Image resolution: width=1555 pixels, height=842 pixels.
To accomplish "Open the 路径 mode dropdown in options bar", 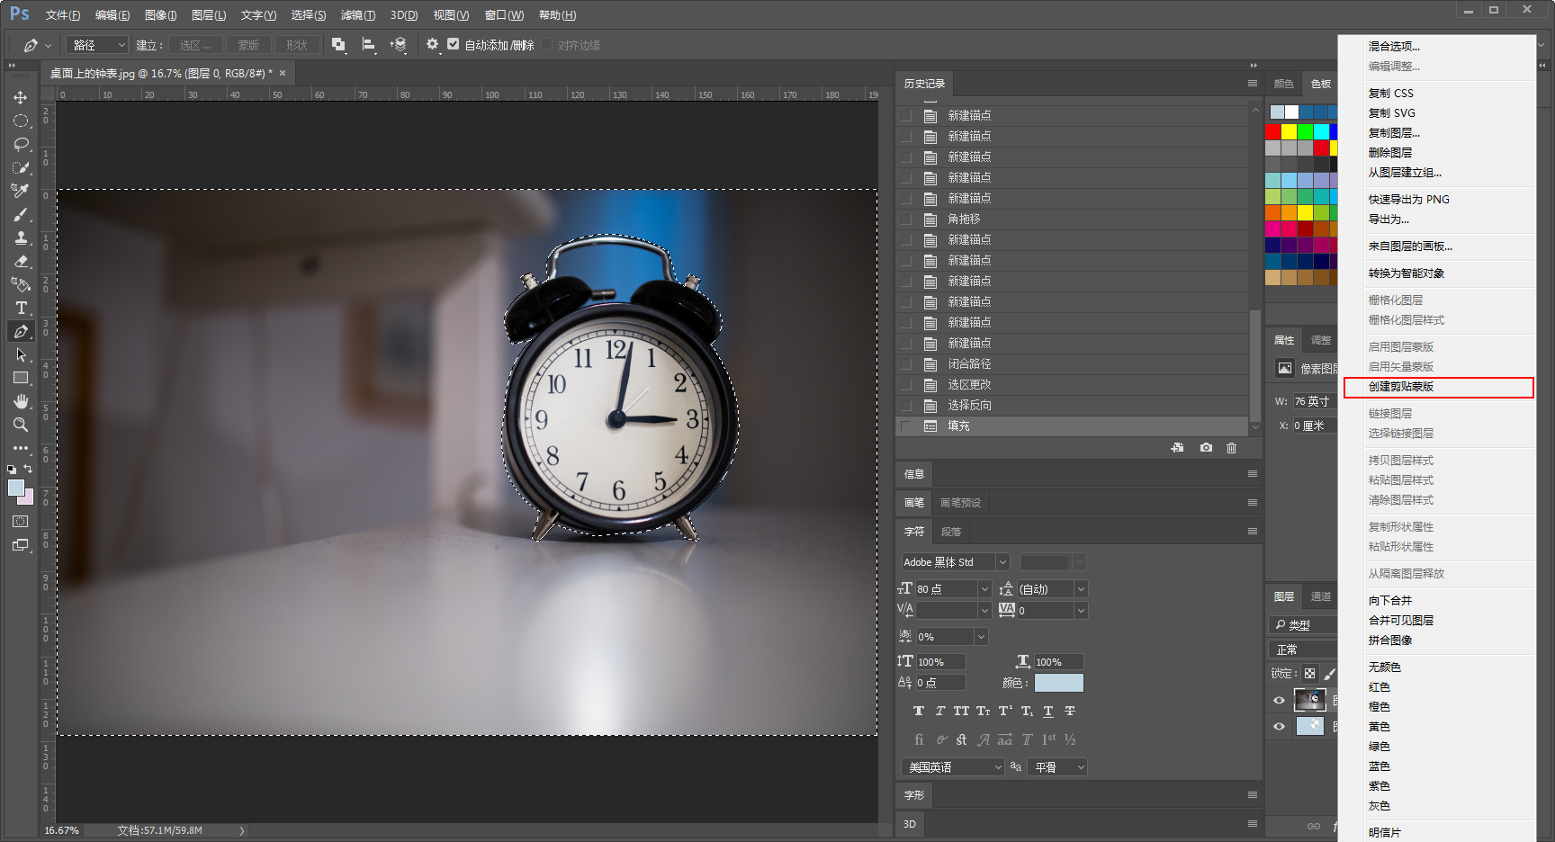I will (x=99, y=45).
